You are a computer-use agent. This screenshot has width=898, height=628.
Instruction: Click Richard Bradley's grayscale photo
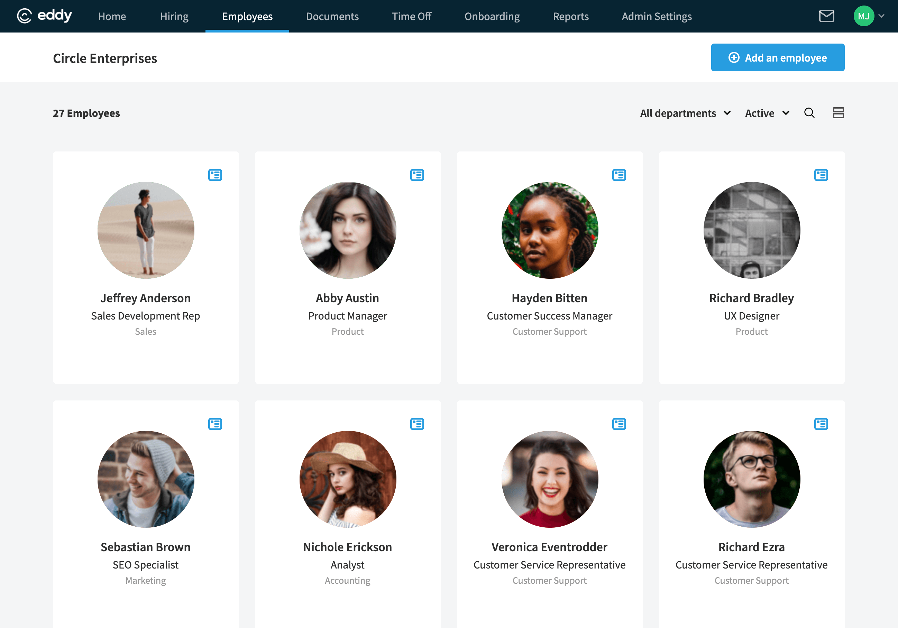[x=752, y=230]
